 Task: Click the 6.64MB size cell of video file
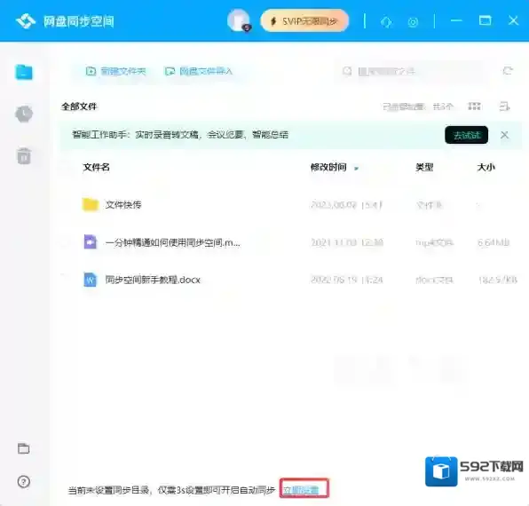pyautogui.click(x=493, y=242)
